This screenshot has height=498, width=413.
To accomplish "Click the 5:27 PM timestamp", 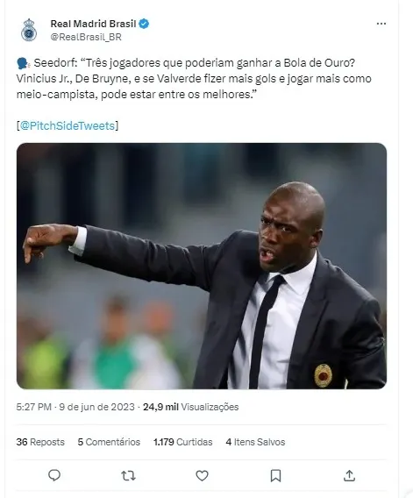I will (34, 407).
